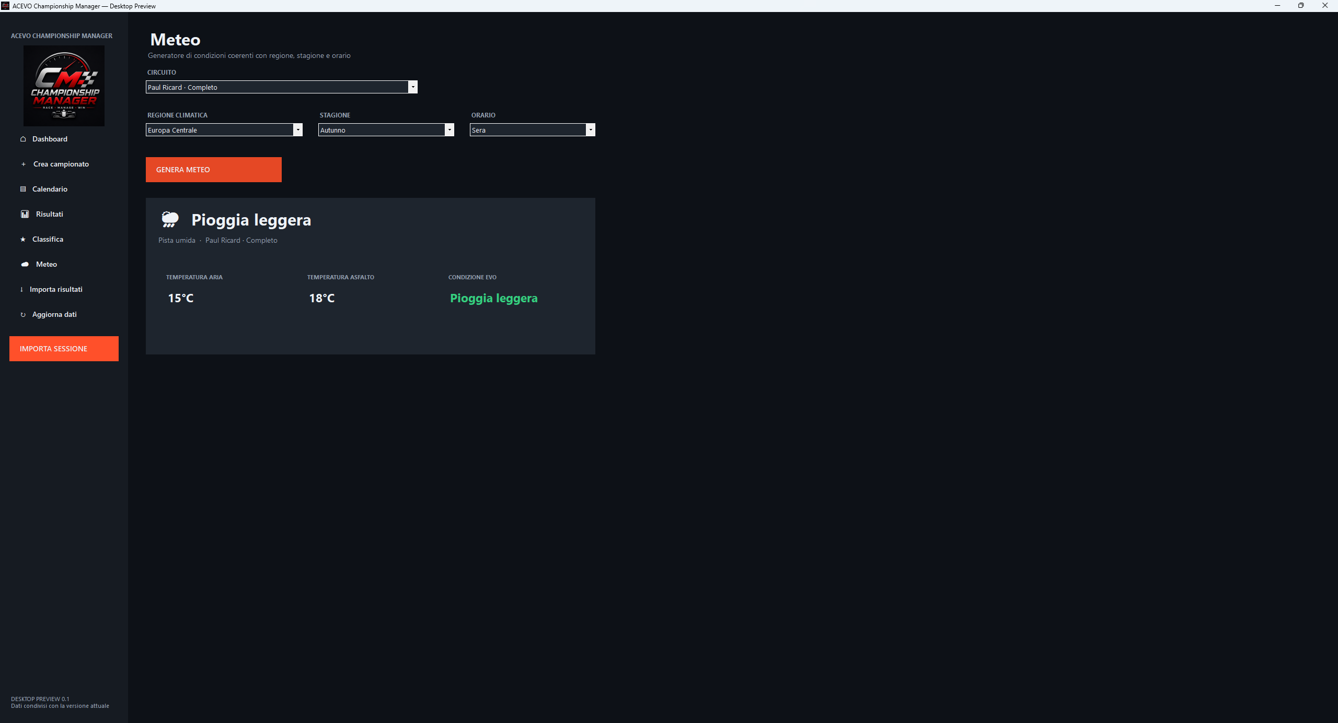Select Importa risultati in sidebar
Viewport: 1338px width, 723px height.
pos(56,289)
